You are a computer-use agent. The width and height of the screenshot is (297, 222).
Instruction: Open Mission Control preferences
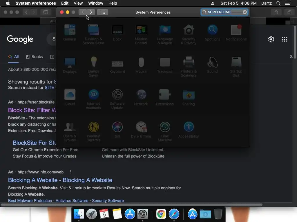[141, 34]
